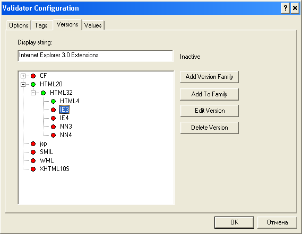
Task: Click the green status dot beside HTML20
Action: point(33,84)
